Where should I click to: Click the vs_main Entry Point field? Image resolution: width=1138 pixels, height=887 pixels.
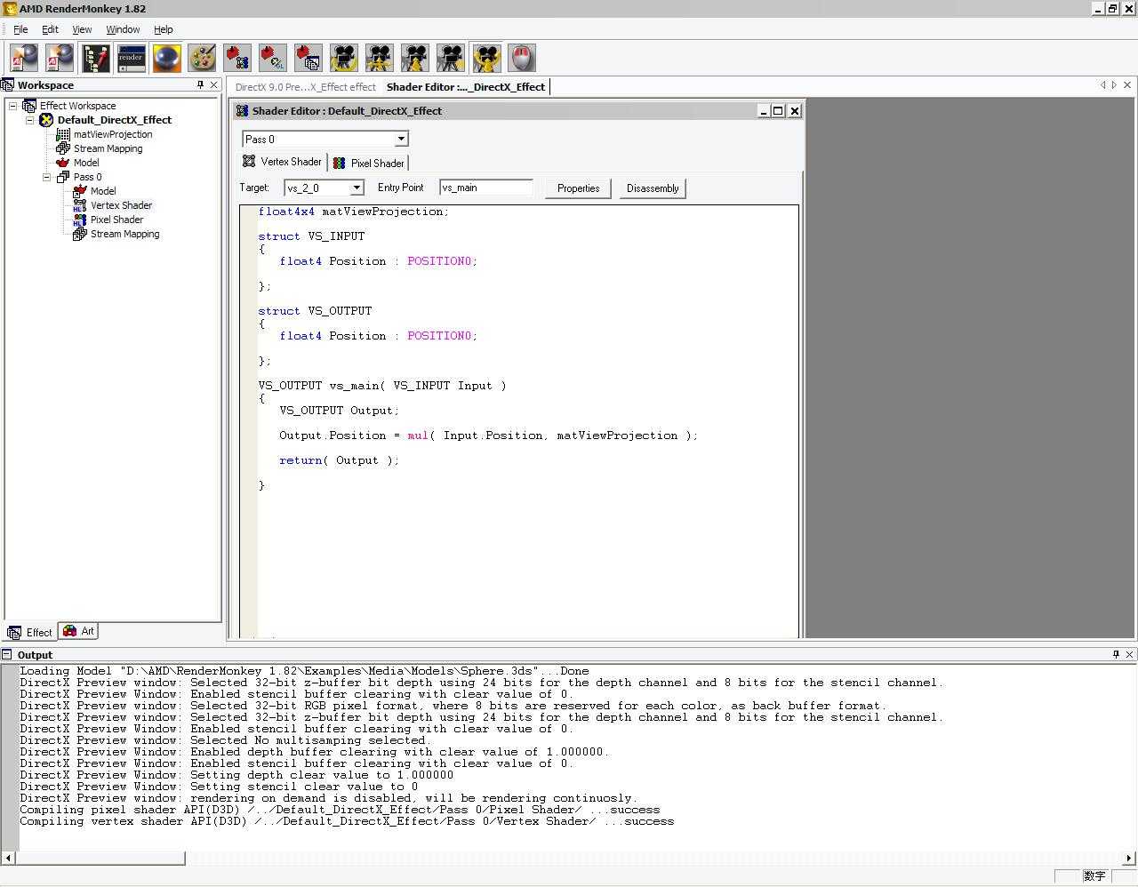tap(486, 188)
